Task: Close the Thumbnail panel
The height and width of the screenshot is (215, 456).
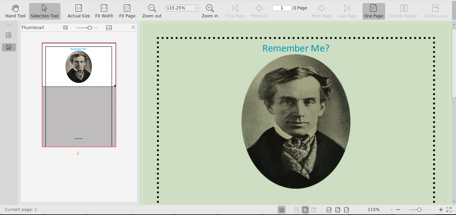Action: (133, 27)
